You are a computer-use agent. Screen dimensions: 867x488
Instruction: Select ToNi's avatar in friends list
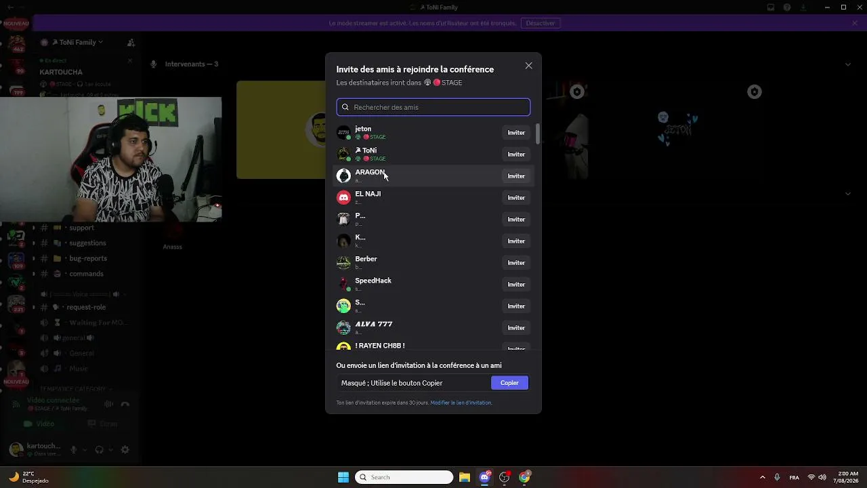point(343,154)
